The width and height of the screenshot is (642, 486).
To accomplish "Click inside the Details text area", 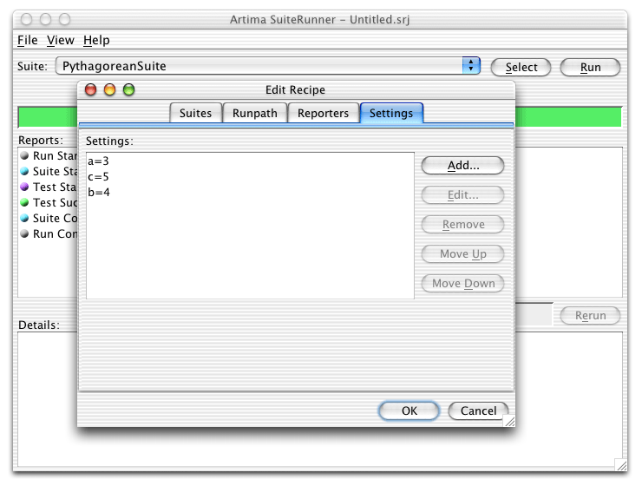I will 319,446.
